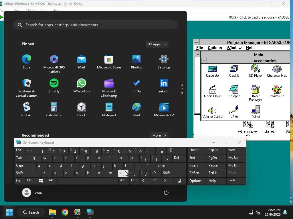Open Main window control menu box
Image resolution: width=293 pixels, height=219 pixels.
pyautogui.click(x=198, y=54)
